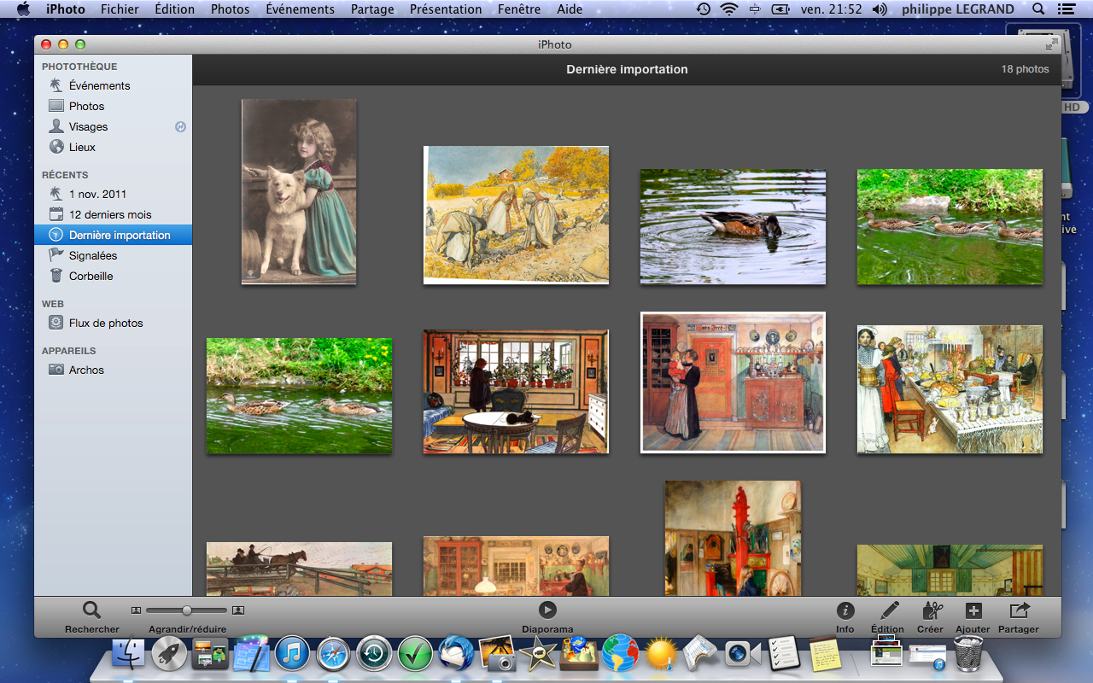1093x683 pixels.
Task: Open Événements in the Photothèque sidebar
Action: [99, 85]
